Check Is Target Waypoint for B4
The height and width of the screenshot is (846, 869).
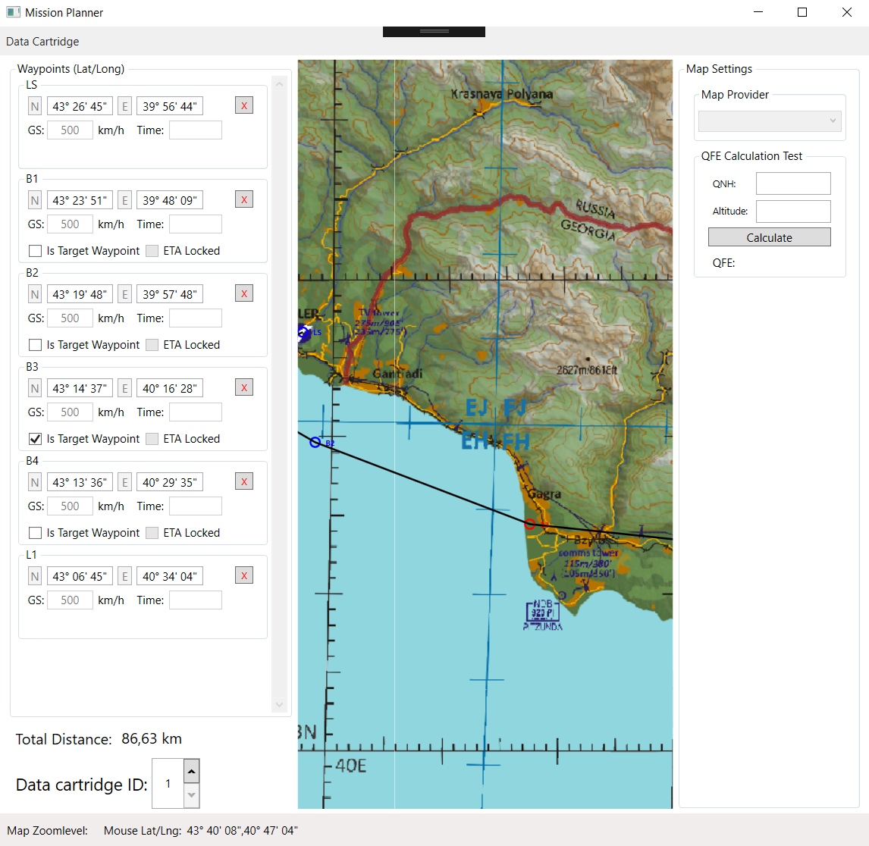35,533
